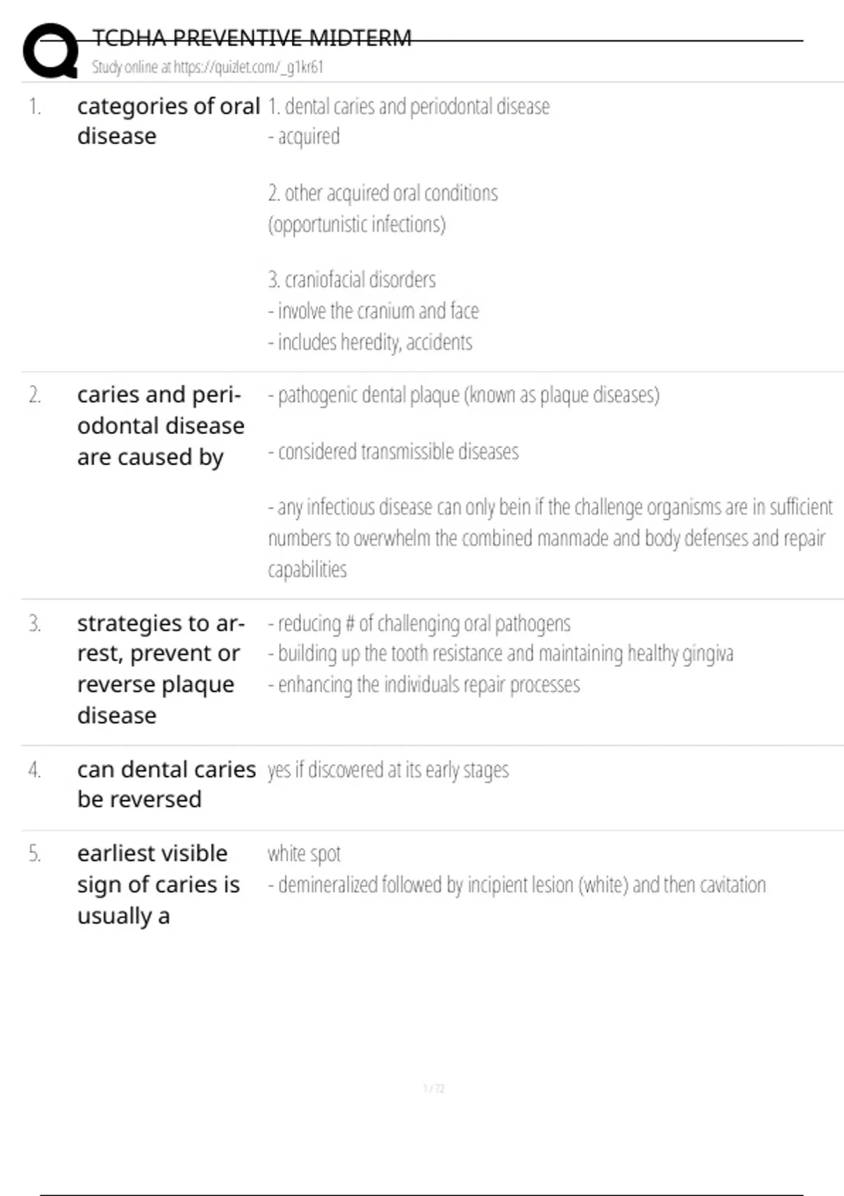Click the Quizlet Q logo
This screenshot has height=1196, width=844.
click(x=51, y=51)
